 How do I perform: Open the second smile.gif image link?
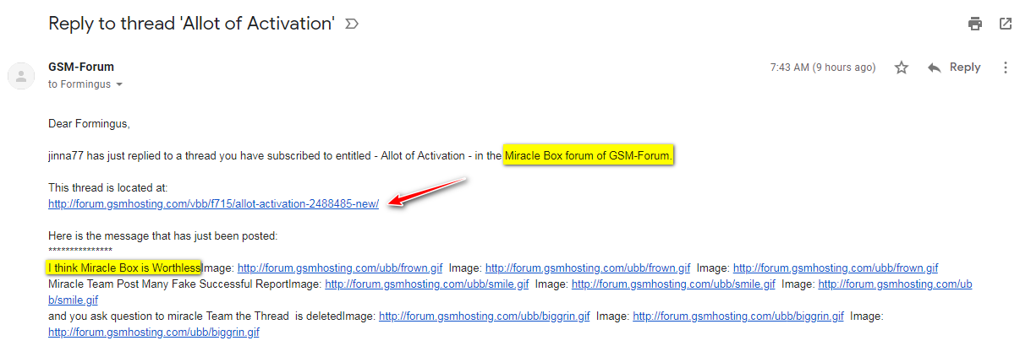(x=673, y=284)
